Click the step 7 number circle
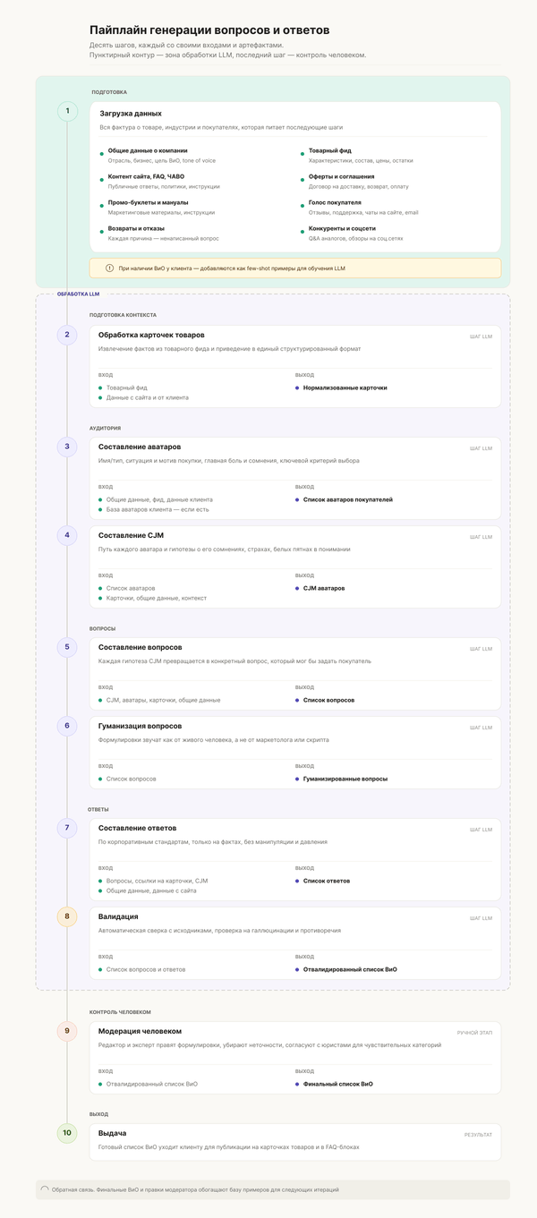 [67, 828]
